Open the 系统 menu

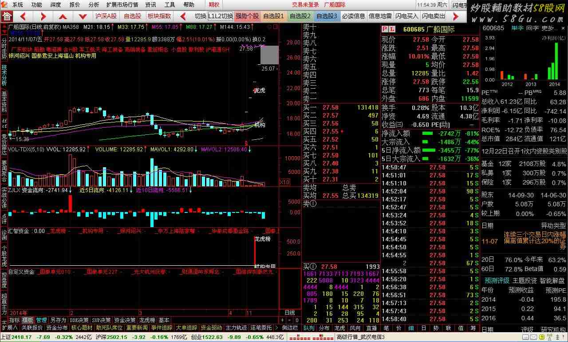(17, 4)
